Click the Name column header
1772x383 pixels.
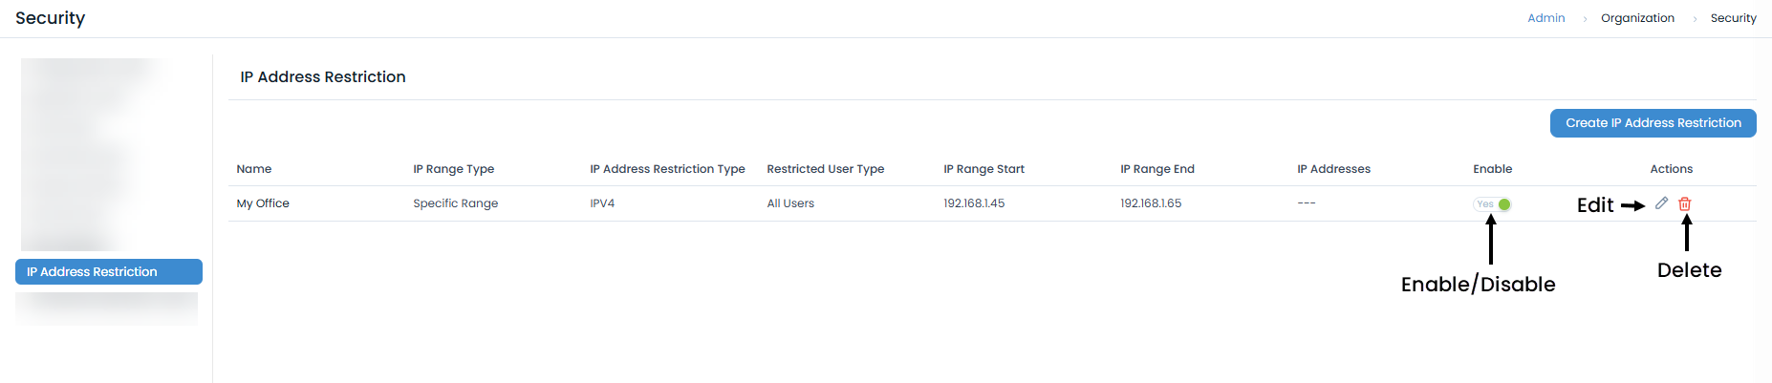254,169
